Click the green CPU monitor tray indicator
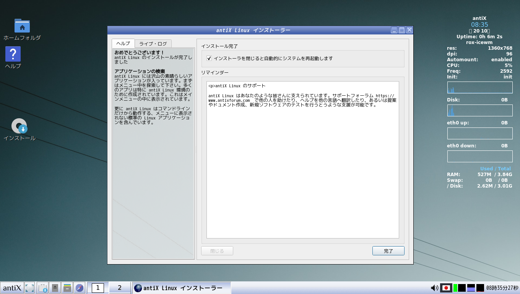This screenshot has width=520, height=294. click(455, 288)
